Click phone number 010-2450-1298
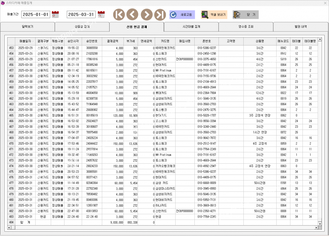The width and height of the screenshot is (329, 236). tap(207, 53)
